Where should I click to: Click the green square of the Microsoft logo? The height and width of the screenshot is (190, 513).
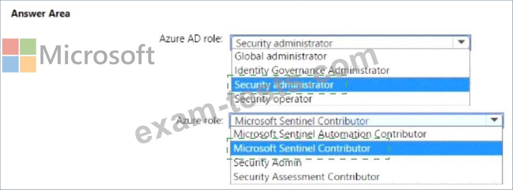pos(28,47)
